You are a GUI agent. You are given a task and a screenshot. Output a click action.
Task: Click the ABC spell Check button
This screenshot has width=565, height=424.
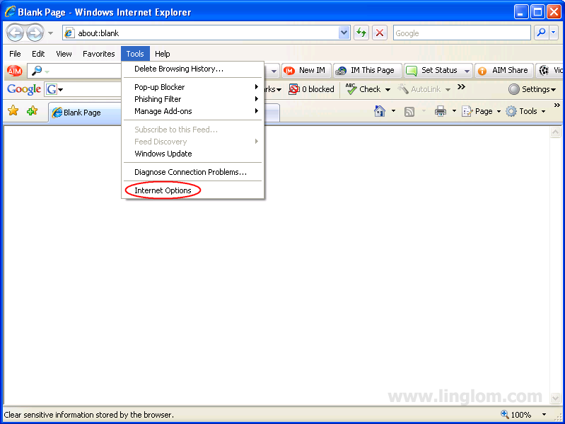pyautogui.click(x=363, y=89)
